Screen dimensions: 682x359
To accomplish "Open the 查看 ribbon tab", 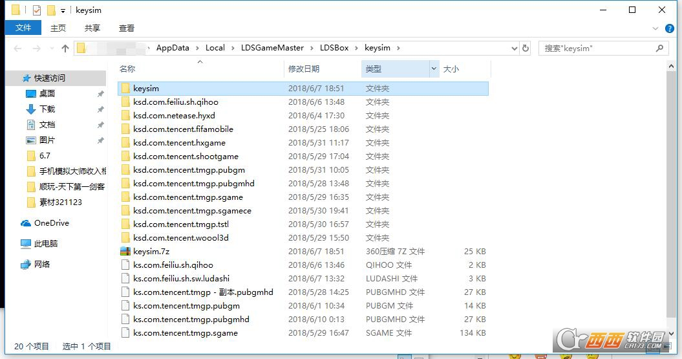I will click(127, 28).
